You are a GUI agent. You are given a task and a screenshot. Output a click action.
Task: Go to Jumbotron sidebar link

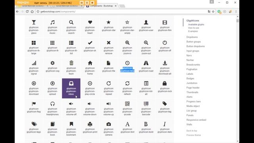(x=192, y=83)
